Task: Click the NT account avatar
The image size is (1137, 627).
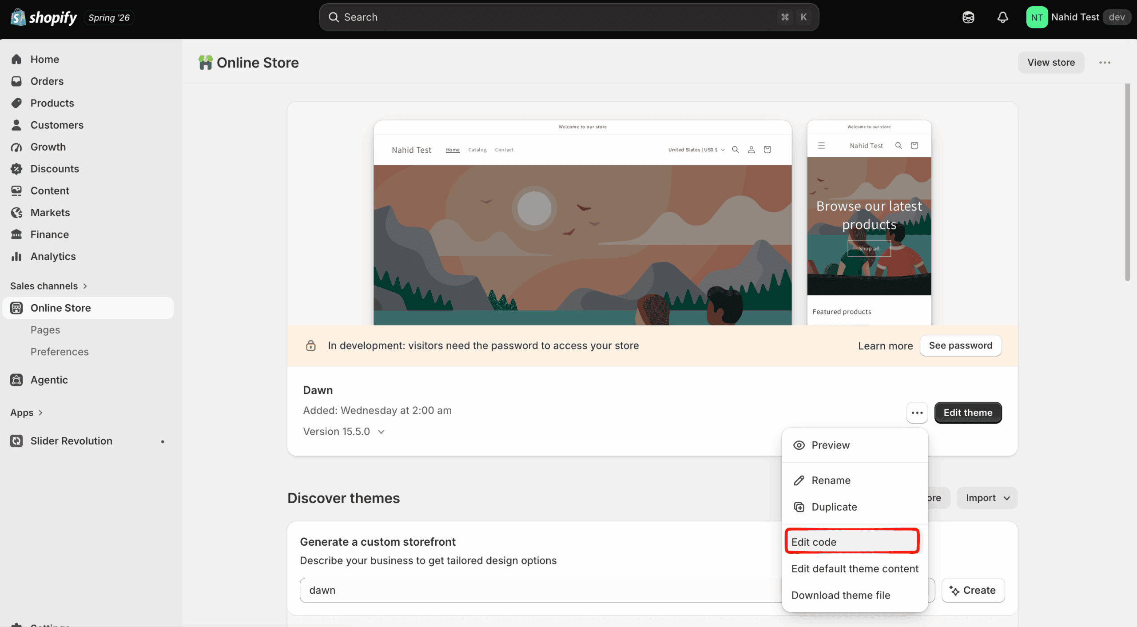Action: tap(1037, 17)
